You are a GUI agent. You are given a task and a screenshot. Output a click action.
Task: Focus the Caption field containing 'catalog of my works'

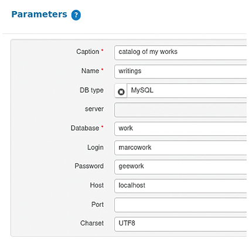coord(180,53)
